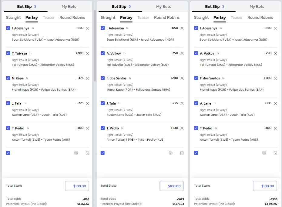Select Straight tab in right bet slip
Image resolution: width=282 pixels, height=207 pixels.
(201, 18)
